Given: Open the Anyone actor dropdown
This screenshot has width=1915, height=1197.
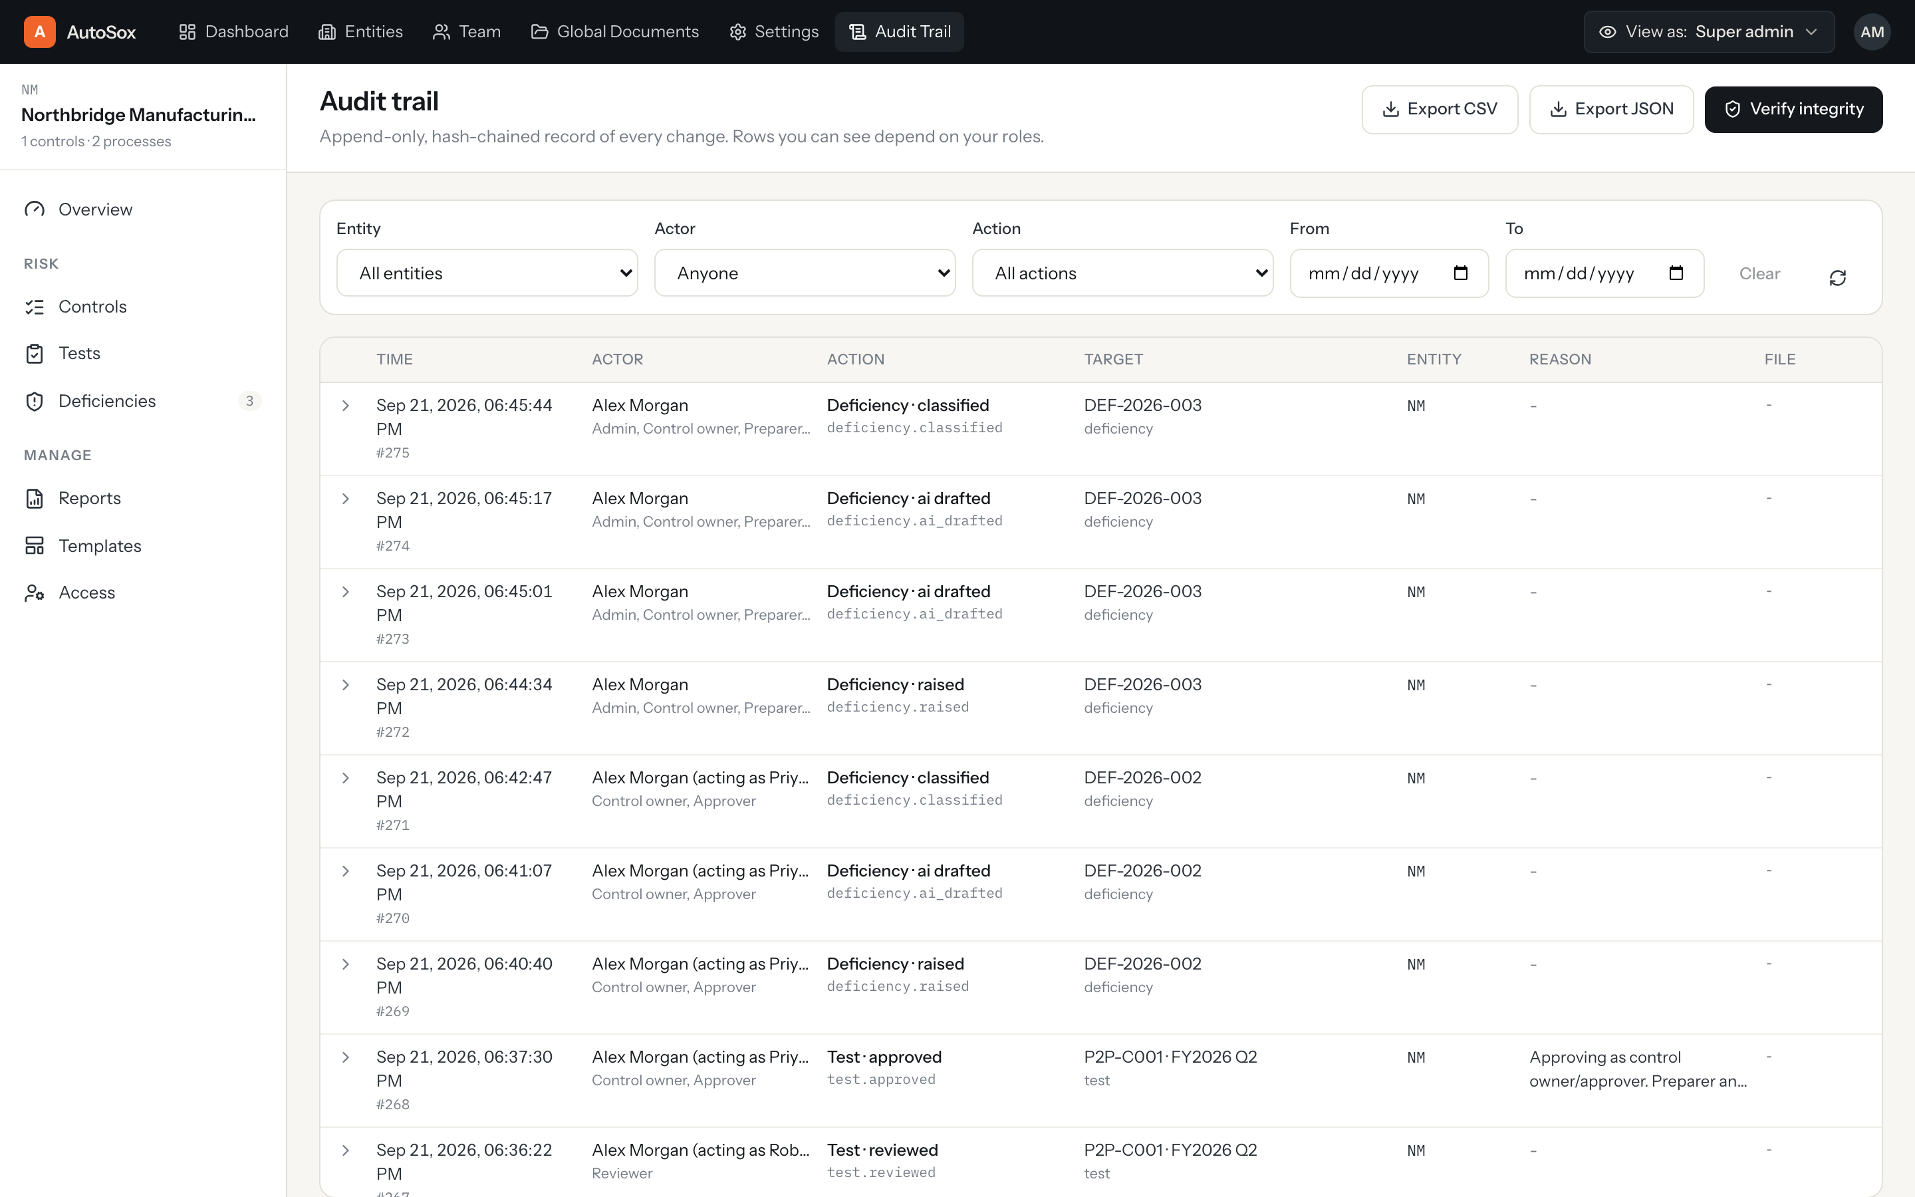Looking at the screenshot, I should tap(805, 273).
